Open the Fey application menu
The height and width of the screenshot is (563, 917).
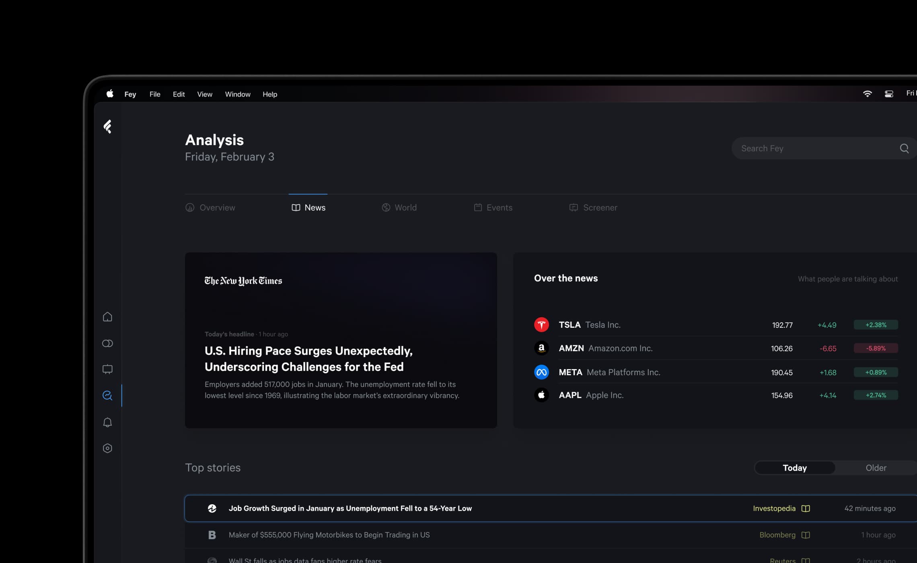pos(130,94)
